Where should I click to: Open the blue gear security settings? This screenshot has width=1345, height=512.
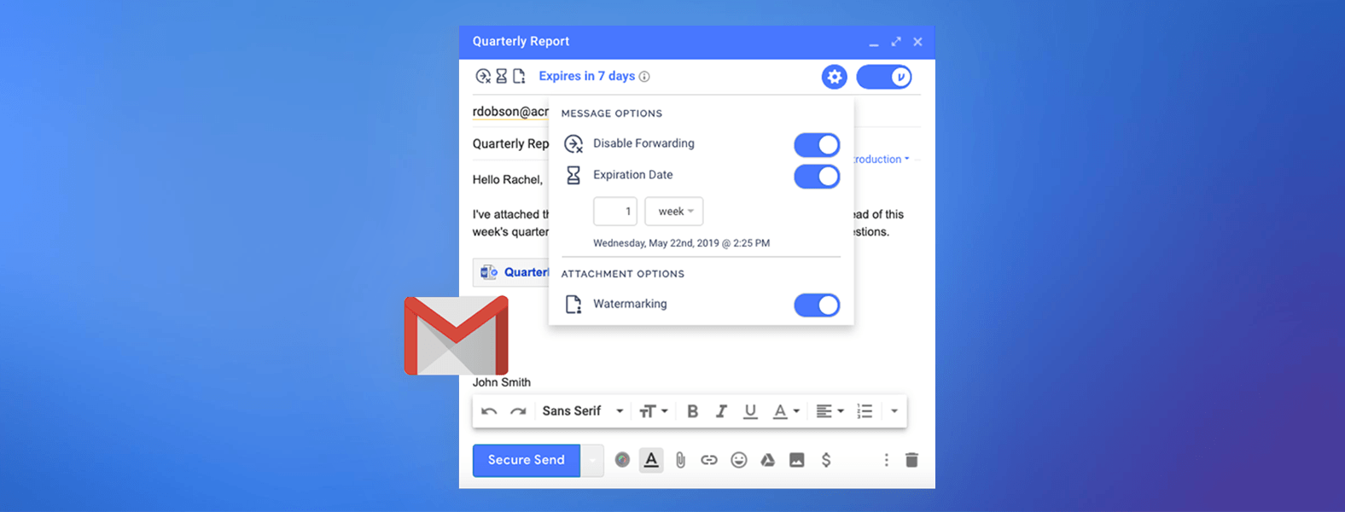834,77
